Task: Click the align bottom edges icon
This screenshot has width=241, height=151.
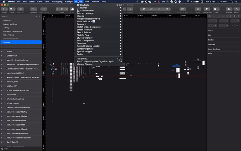Action: (238, 16)
